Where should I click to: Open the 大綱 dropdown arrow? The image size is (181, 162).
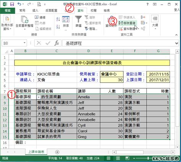click(155, 29)
